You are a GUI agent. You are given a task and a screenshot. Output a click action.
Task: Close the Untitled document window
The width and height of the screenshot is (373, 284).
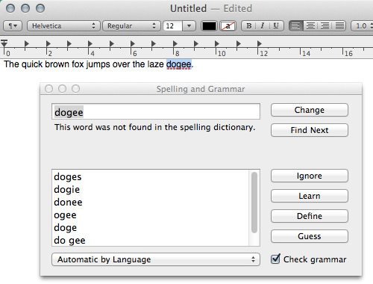click(10, 8)
